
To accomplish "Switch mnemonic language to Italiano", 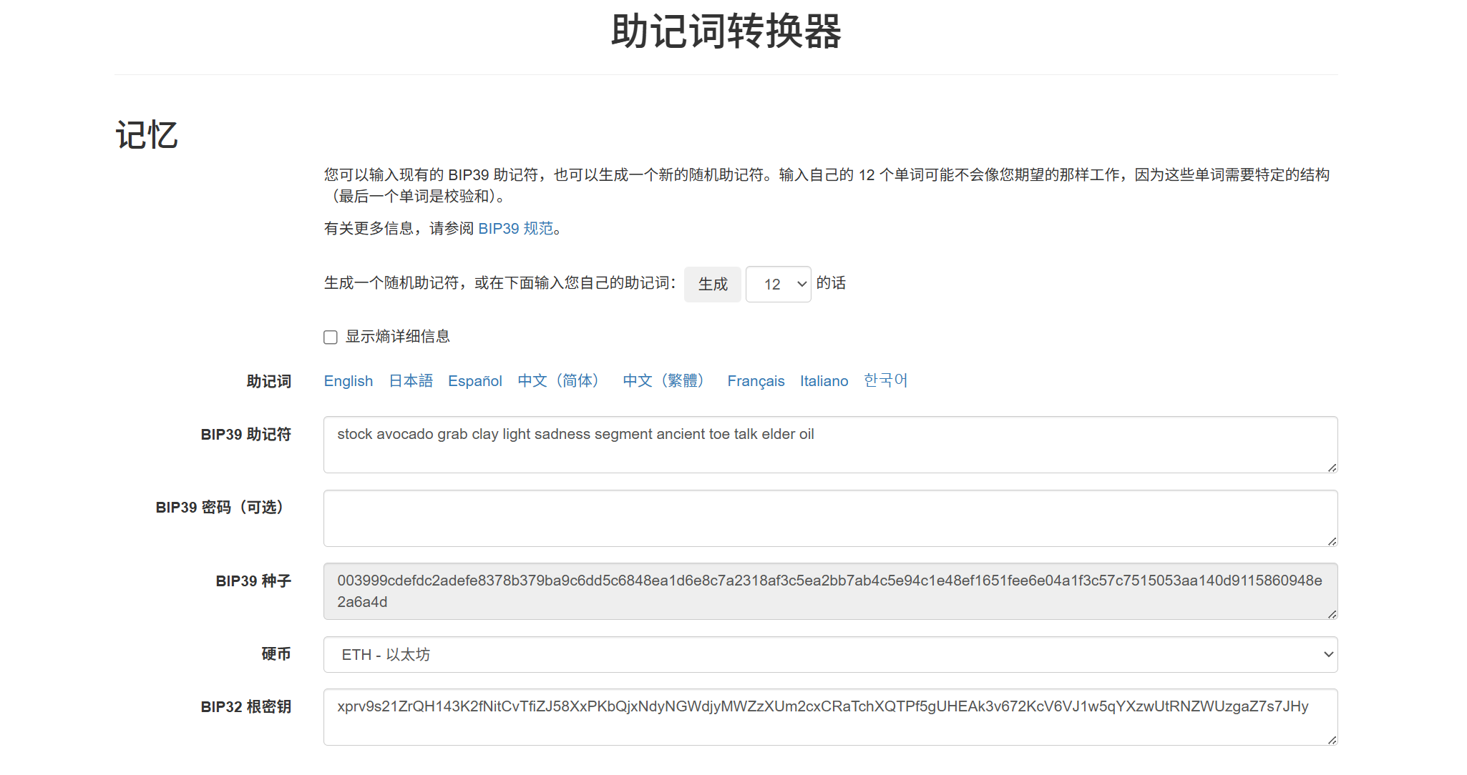I will [824, 381].
